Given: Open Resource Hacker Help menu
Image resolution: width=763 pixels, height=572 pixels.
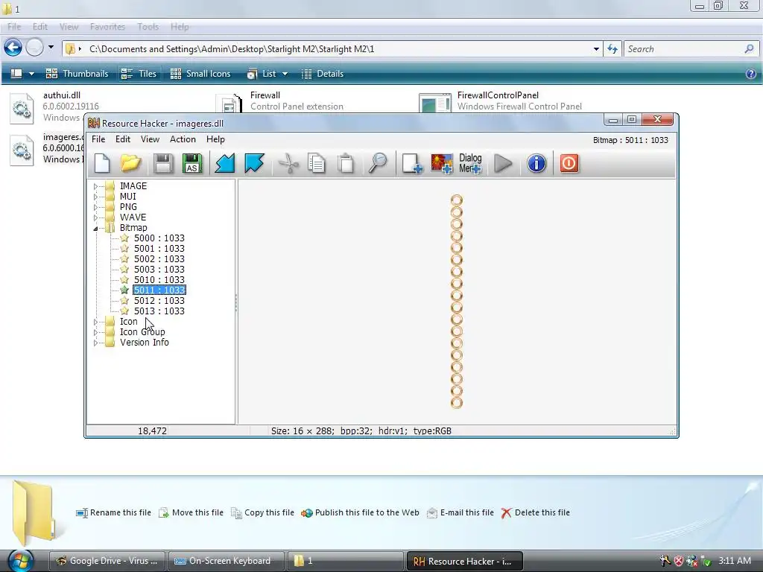Looking at the screenshot, I should 215,139.
